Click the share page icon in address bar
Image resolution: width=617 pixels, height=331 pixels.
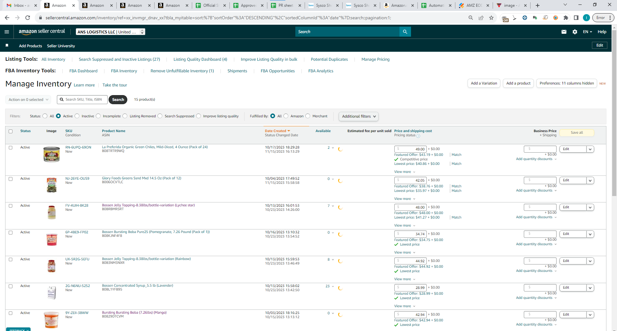[481, 18]
